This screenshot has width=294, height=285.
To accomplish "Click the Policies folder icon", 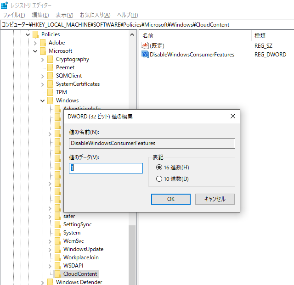I will [36, 34].
